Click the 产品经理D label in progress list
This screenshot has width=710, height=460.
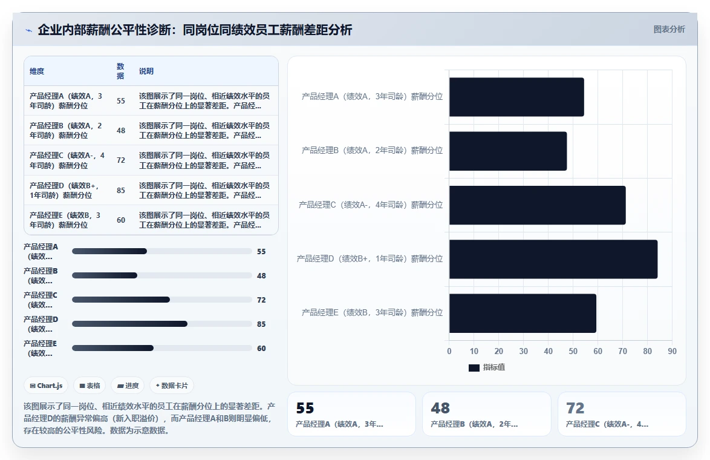coord(41,324)
